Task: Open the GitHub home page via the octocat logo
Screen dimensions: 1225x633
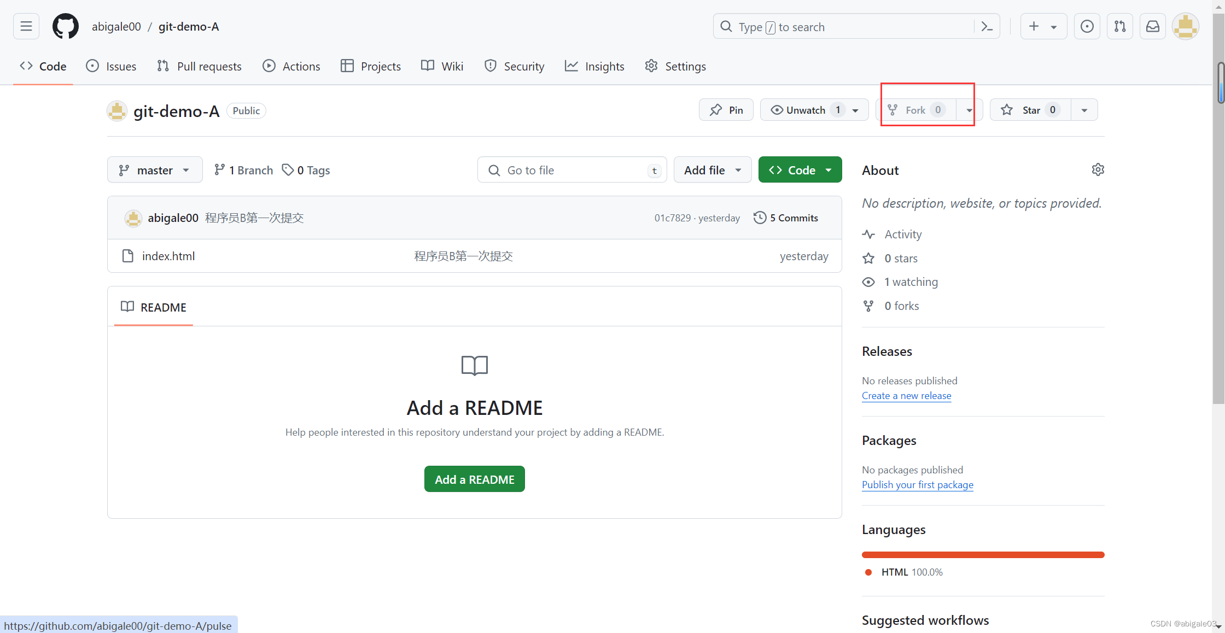Action: (65, 26)
